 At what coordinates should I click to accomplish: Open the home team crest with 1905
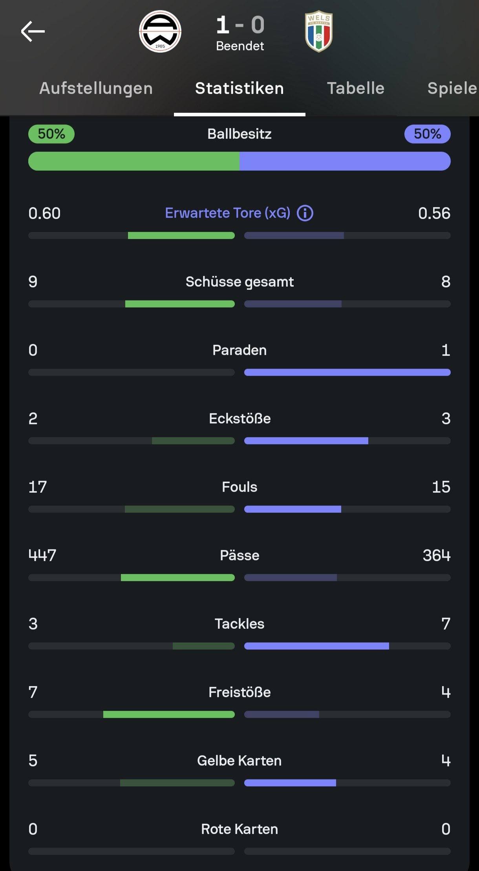[160, 31]
